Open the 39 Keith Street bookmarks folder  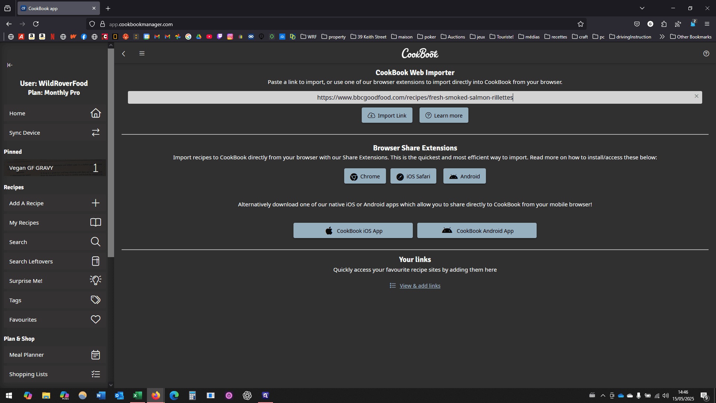[368, 37]
